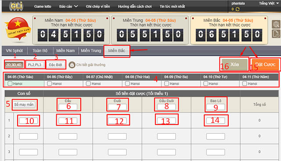281x161 pixels.
Task: Refresh the wallet balance icon
Action: click(x=238, y=9)
